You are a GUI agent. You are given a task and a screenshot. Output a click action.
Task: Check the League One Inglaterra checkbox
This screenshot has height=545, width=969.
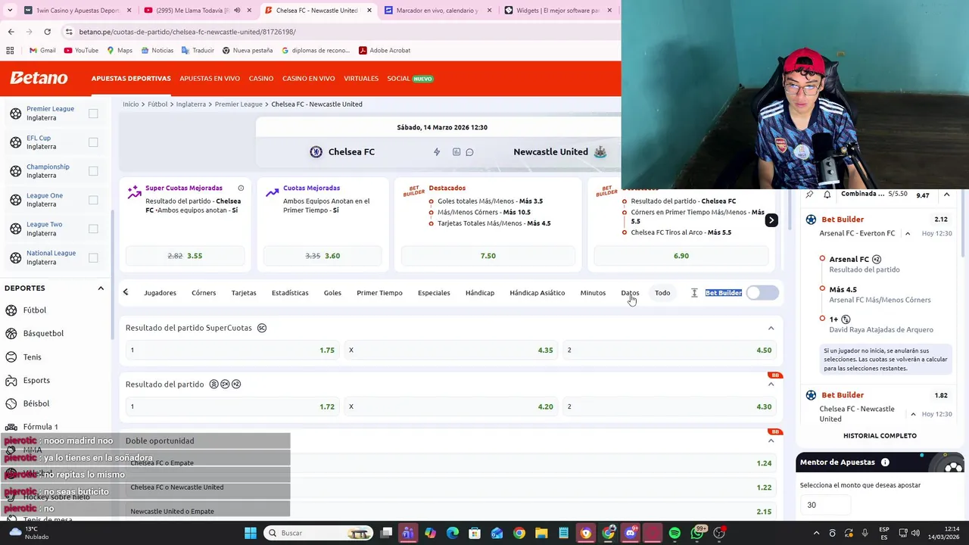93,200
